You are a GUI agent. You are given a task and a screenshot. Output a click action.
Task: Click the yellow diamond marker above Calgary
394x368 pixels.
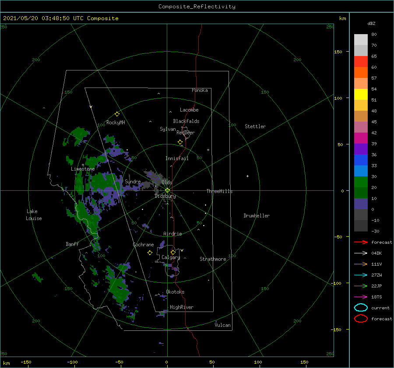(x=173, y=252)
